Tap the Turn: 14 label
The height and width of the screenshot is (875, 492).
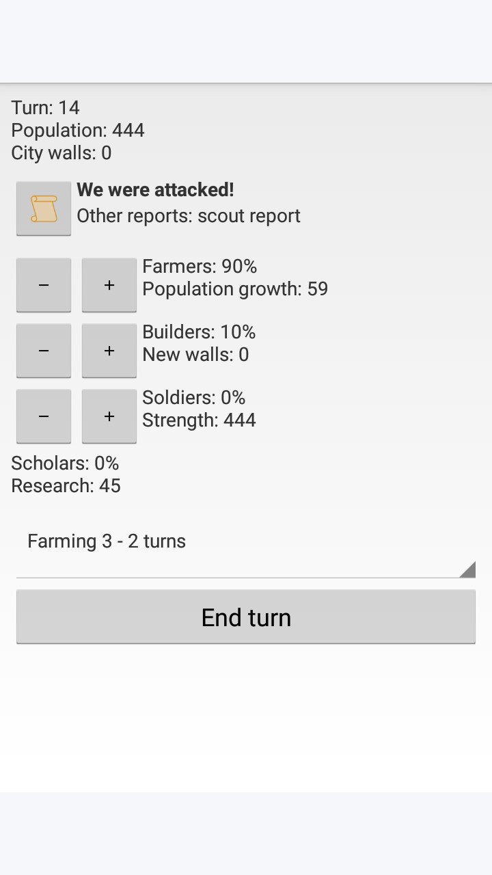(x=46, y=108)
